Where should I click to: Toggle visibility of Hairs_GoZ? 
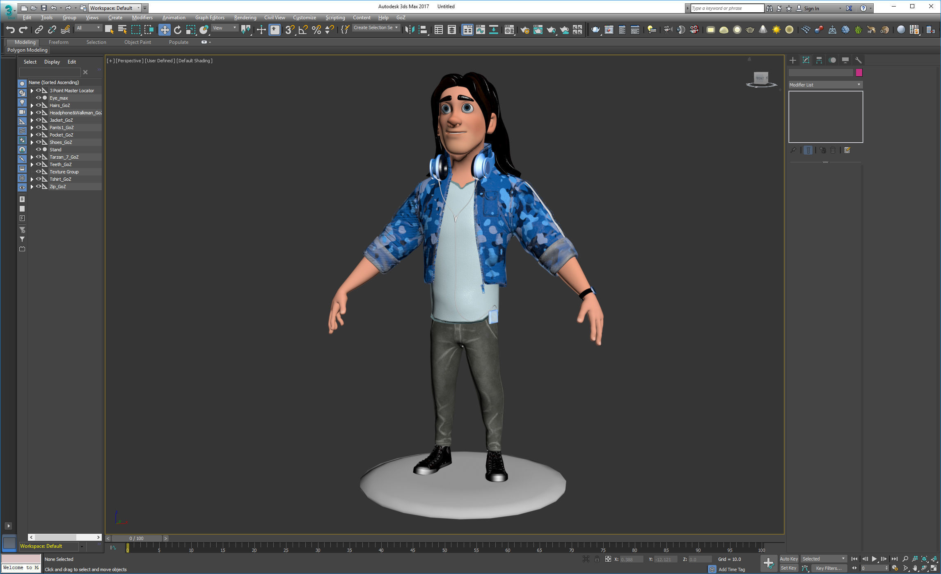[x=38, y=105]
